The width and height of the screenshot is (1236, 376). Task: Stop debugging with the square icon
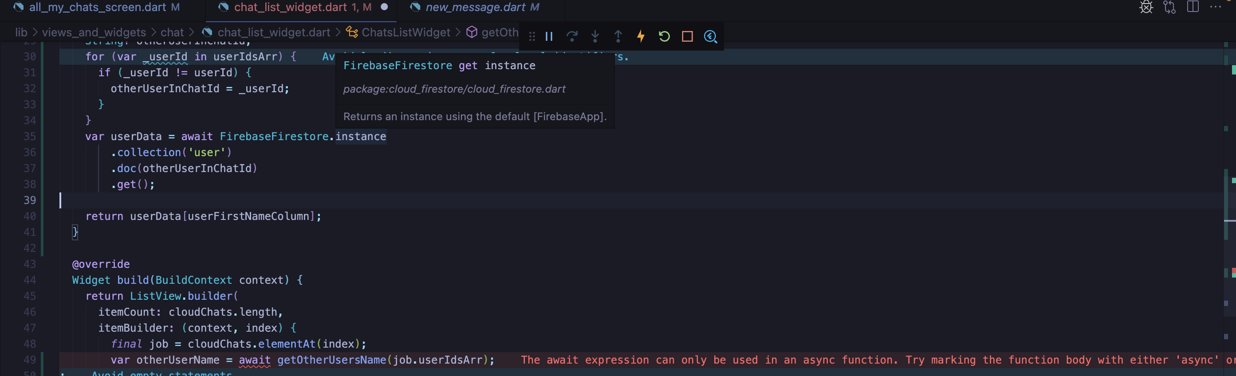click(687, 36)
